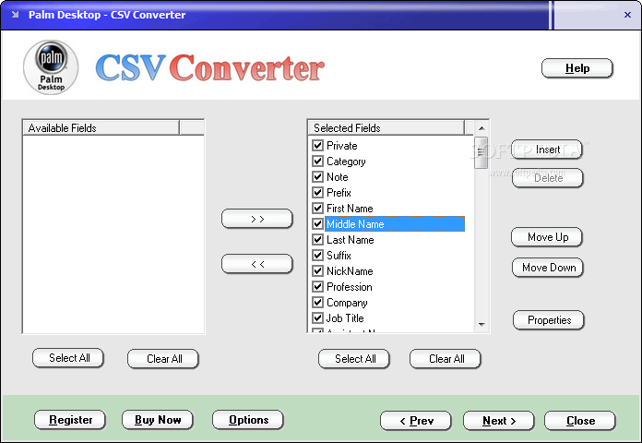Viewport: 642px width, 443px height.
Task: Open the Options button
Action: 248,420
